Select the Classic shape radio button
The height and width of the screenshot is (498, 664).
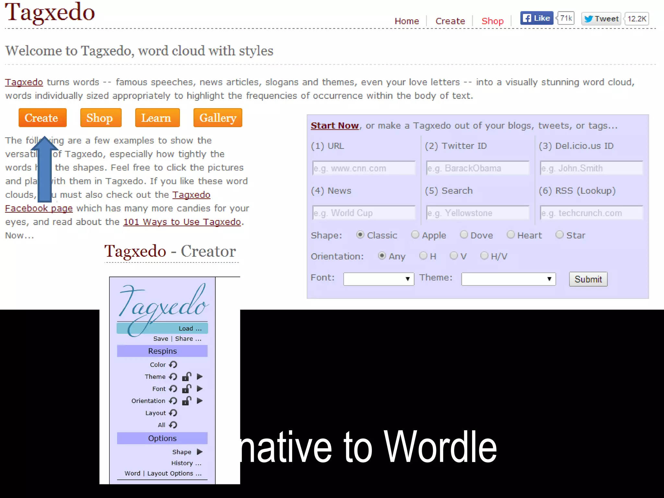360,234
